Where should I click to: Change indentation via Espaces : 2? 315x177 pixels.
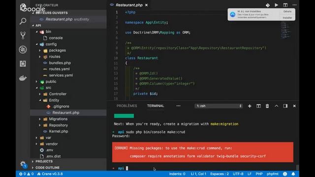[220, 174]
